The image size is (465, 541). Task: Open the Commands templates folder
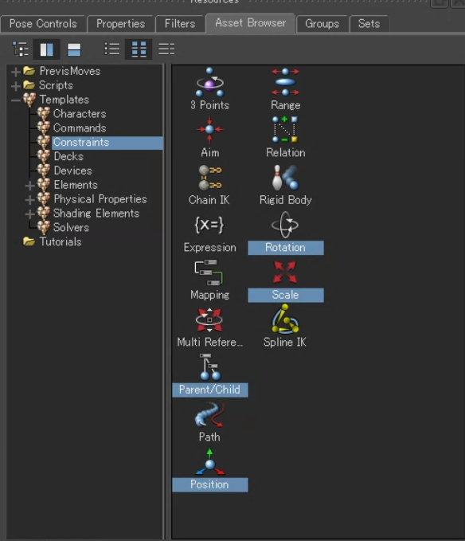click(80, 127)
